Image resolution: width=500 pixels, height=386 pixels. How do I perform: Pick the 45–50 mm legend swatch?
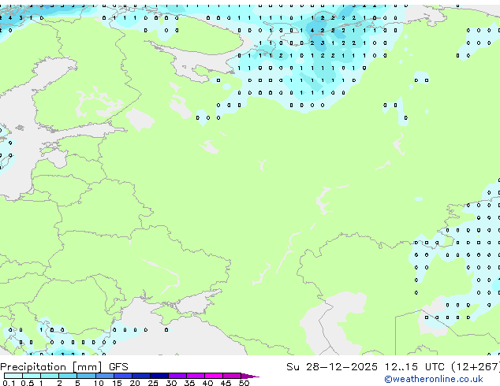point(232,376)
